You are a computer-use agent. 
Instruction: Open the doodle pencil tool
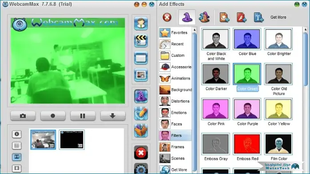(x=141, y=113)
